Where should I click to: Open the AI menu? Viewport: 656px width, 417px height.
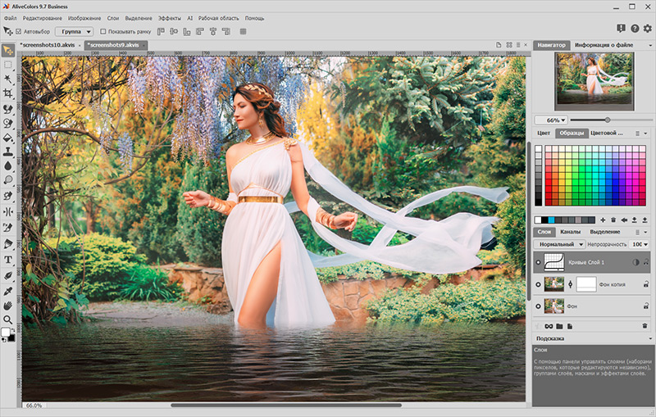189,18
